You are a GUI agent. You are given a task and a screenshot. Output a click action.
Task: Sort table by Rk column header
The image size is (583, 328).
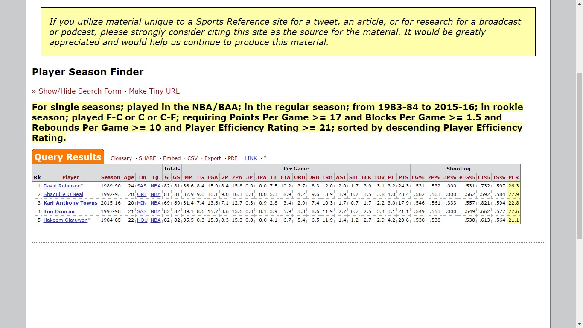coord(37,177)
